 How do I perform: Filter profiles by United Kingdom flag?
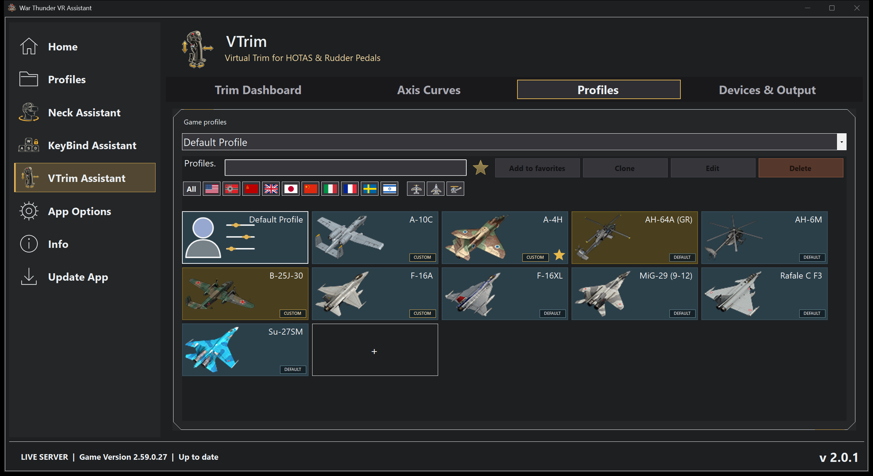point(271,189)
